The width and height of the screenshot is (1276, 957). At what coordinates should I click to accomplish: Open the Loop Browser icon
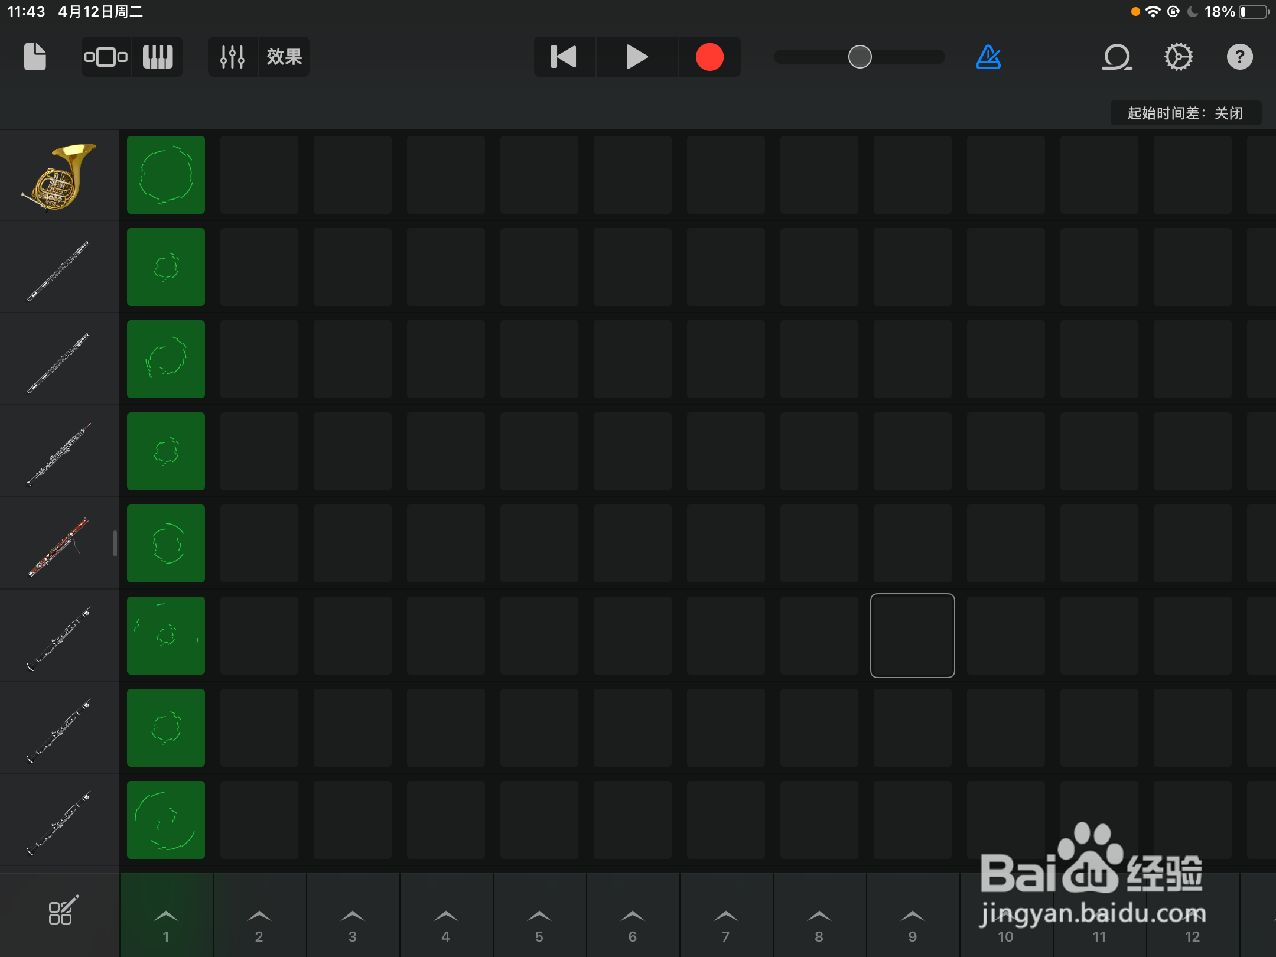click(1116, 57)
